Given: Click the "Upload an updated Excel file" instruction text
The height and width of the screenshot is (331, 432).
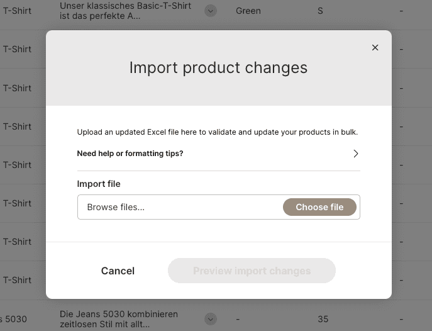Looking at the screenshot, I should (218, 132).
